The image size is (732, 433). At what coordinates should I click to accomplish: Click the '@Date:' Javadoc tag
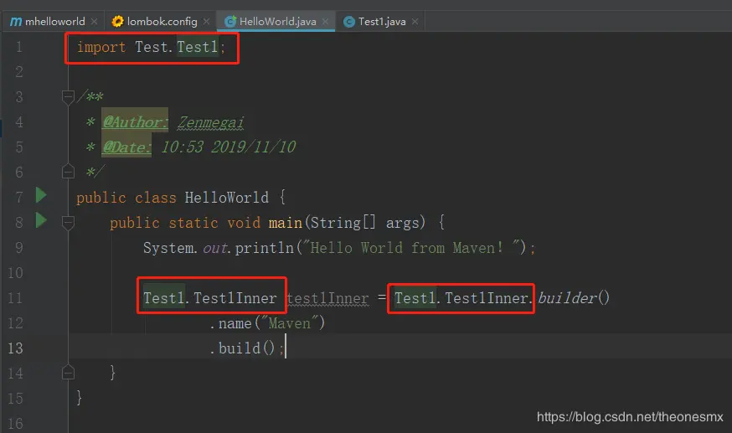pos(126,147)
